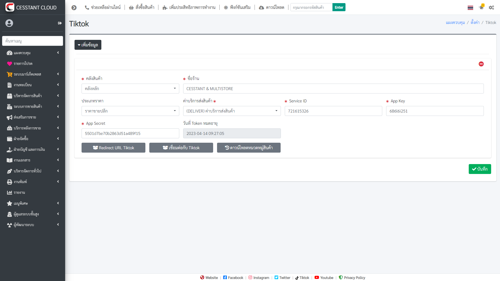Click the radiation icon for ผู้พัฒนาระบบ
This screenshot has width=500, height=281.
click(x=9, y=225)
